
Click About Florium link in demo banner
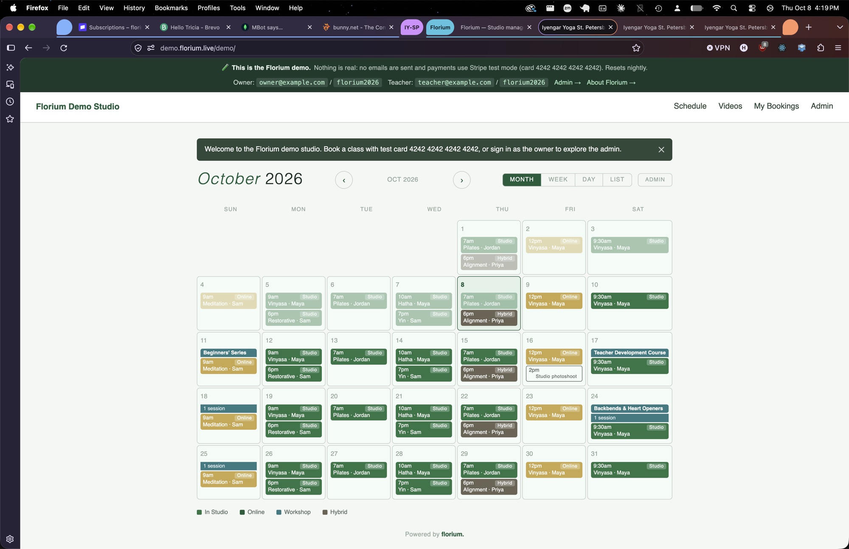[611, 82]
